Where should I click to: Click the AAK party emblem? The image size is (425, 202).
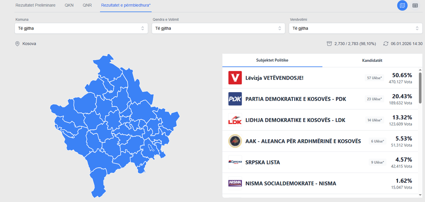pyautogui.click(x=235, y=141)
